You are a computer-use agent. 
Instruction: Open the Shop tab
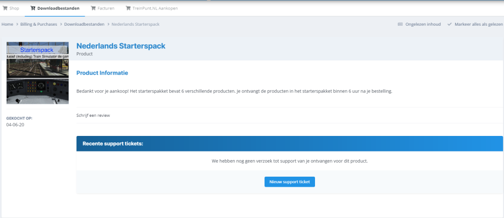pos(14,8)
